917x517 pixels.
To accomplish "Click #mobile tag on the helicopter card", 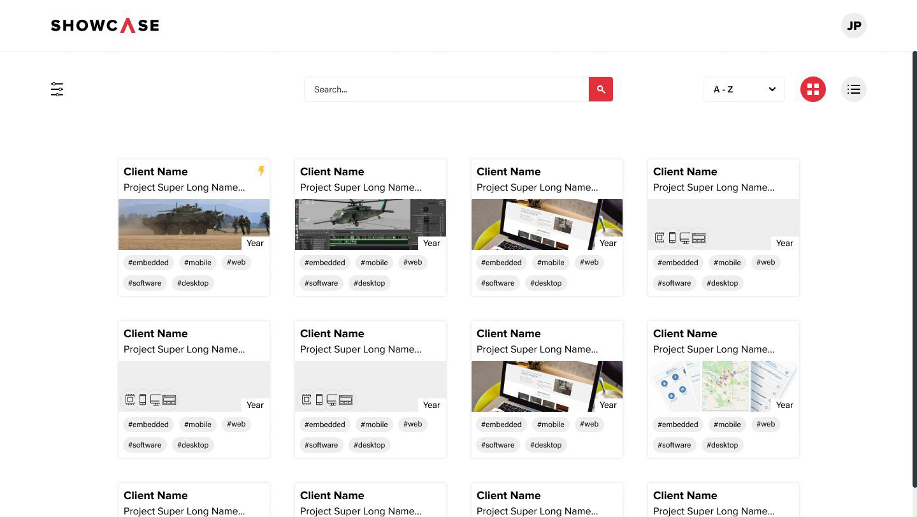I will (374, 263).
